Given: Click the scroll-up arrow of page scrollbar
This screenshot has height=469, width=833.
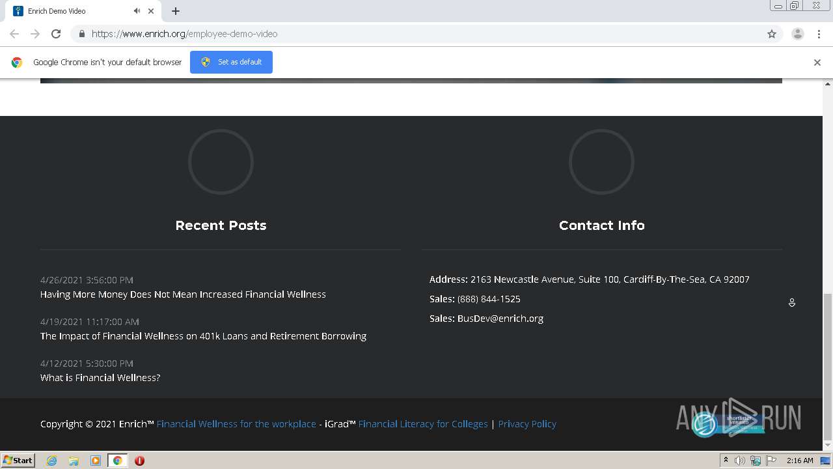Looking at the screenshot, I should 828,84.
